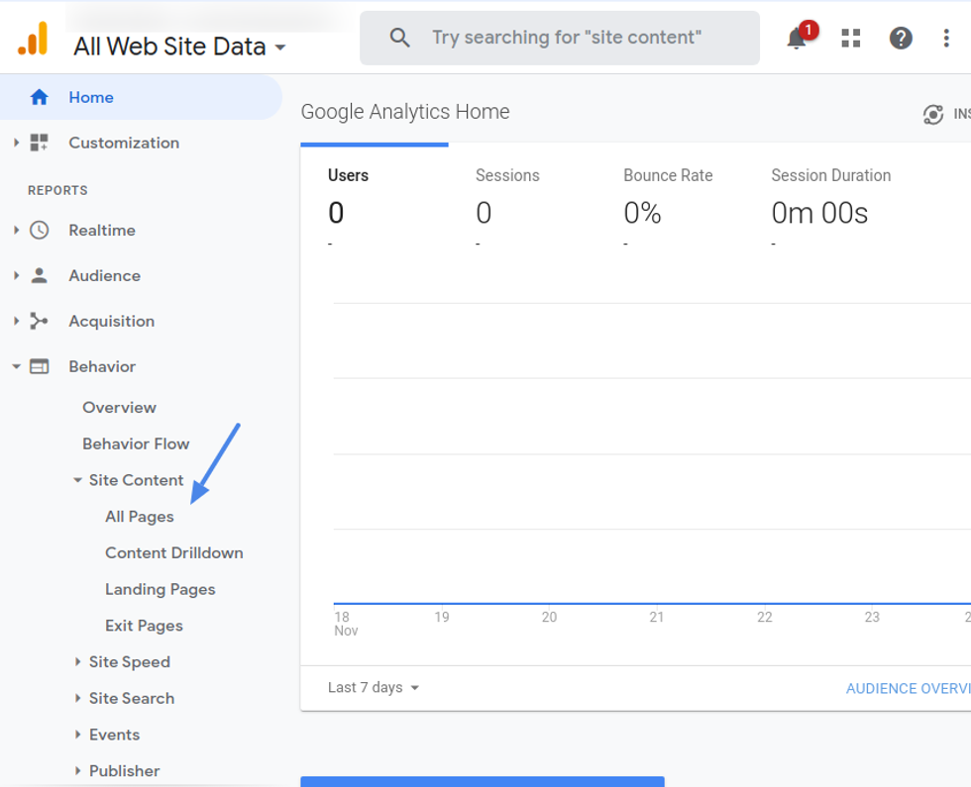Click the search reports input field

[x=575, y=38]
